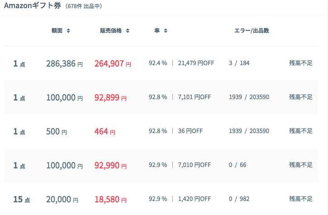Viewport: 328px width, 215px height.
Task: Click the 額面 column header
Action: 57,31
